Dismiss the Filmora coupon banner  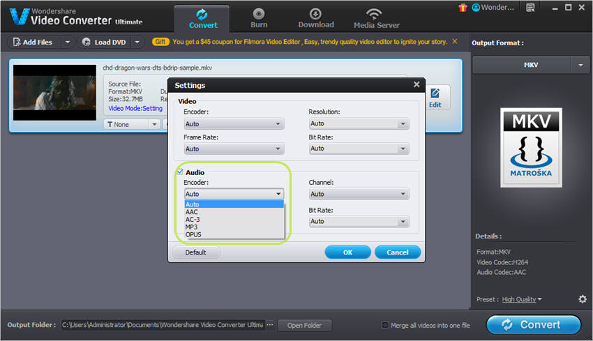[455, 41]
